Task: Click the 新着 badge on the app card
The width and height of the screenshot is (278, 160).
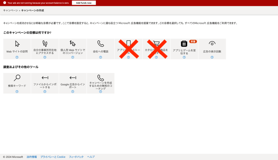Action: 193,42
